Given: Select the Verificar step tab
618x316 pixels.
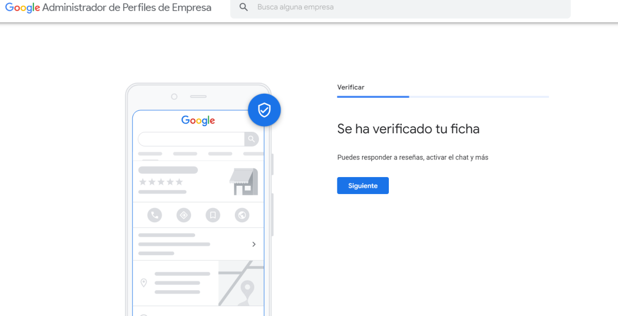Looking at the screenshot, I should [351, 87].
